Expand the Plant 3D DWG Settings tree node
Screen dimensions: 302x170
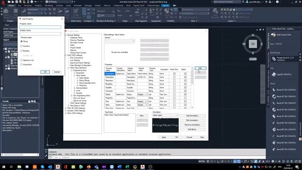[x=66, y=108]
